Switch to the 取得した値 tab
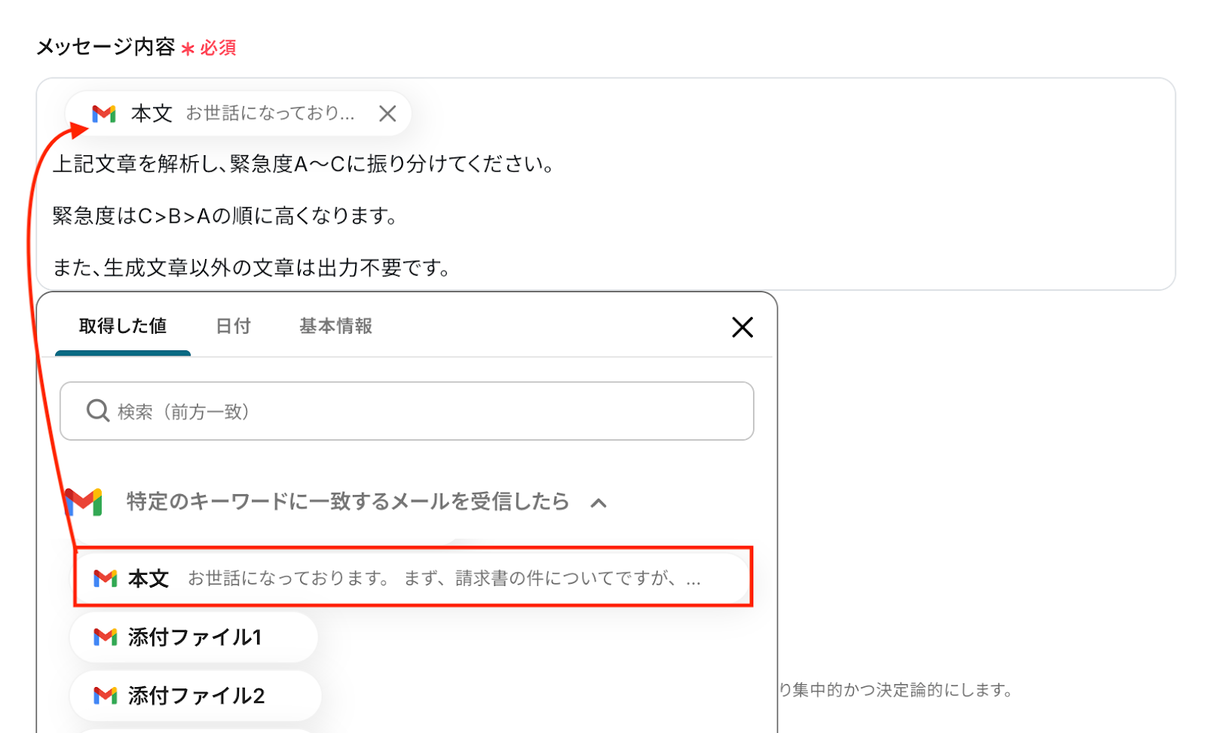This screenshot has height=733, width=1206. 123,326
